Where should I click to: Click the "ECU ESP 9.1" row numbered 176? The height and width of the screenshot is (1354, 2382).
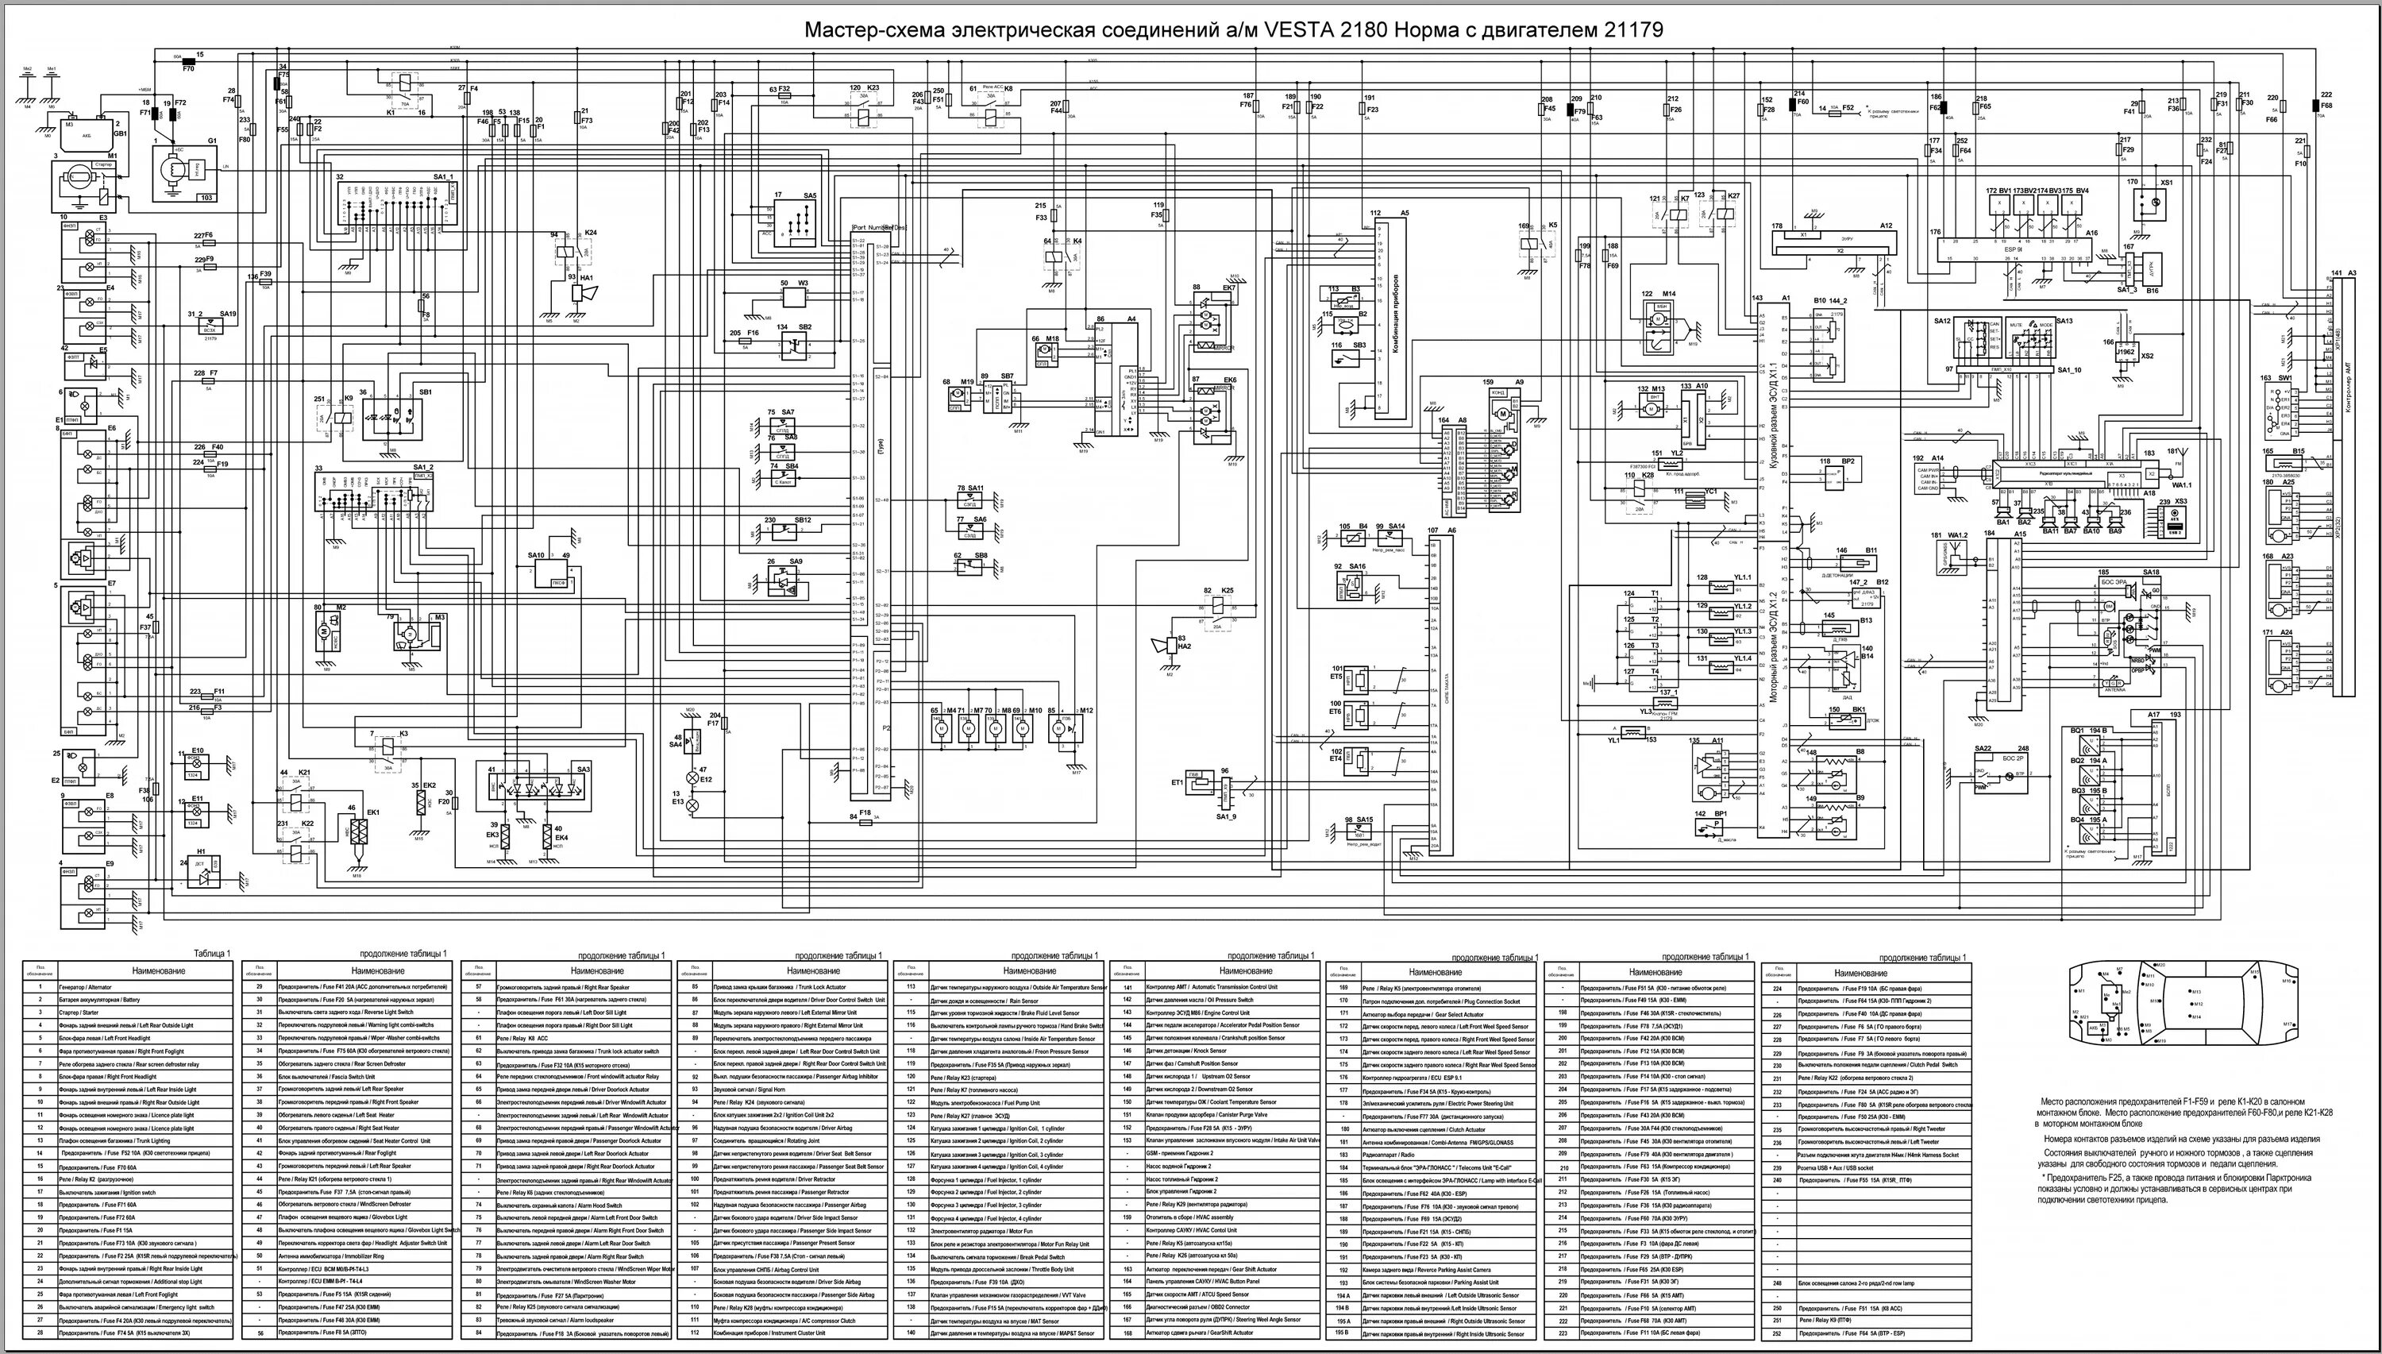tap(1432, 1078)
